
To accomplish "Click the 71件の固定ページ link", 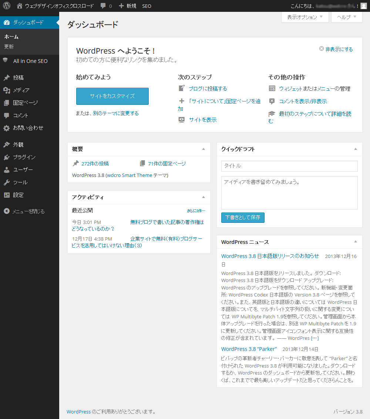I will (167, 164).
